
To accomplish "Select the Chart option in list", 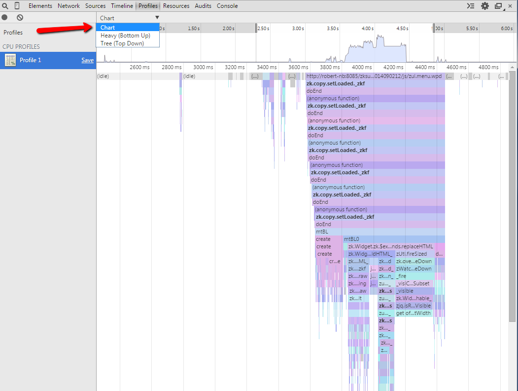I will coord(108,28).
